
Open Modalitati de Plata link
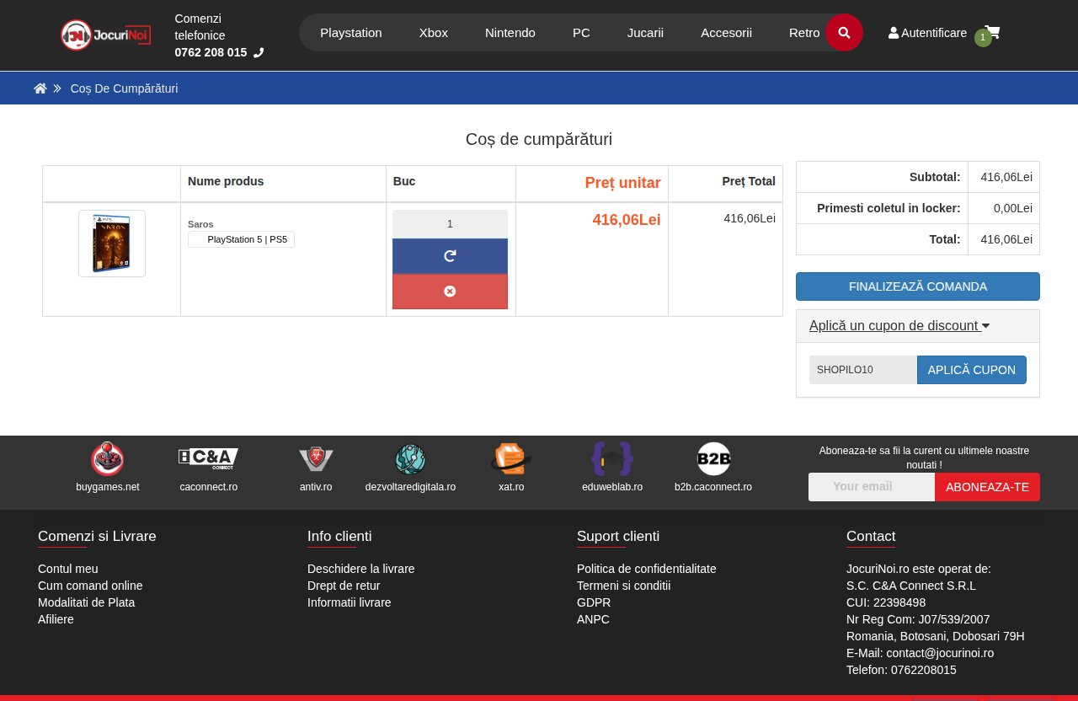click(86, 602)
